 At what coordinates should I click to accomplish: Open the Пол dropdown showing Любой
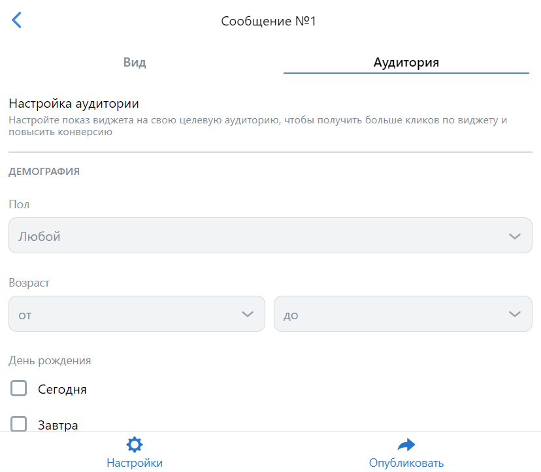pyautogui.click(x=261, y=236)
